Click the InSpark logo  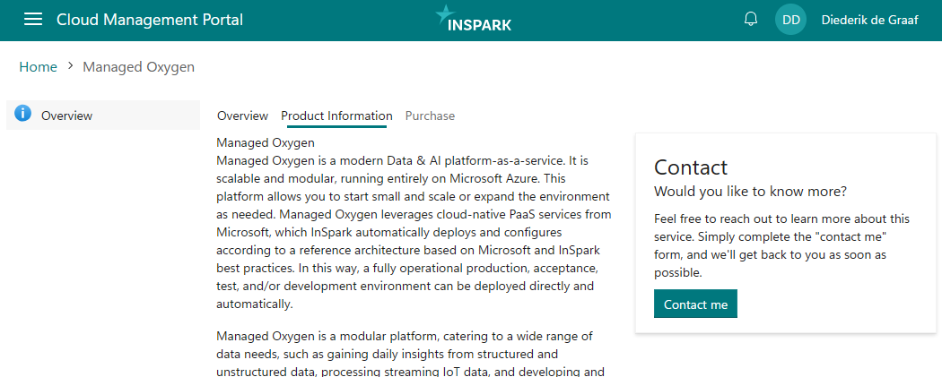tap(474, 19)
